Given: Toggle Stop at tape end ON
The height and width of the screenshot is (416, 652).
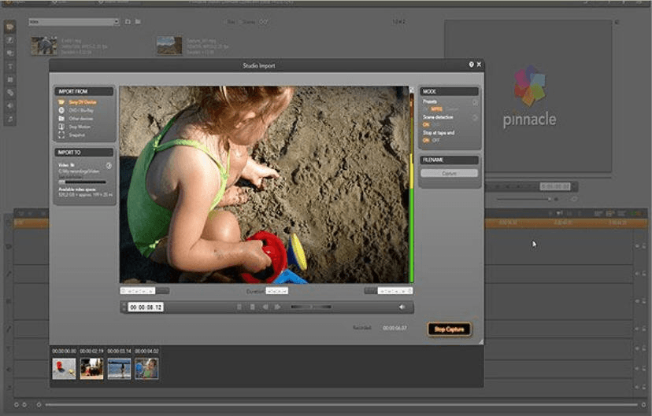Looking at the screenshot, I should click(426, 140).
